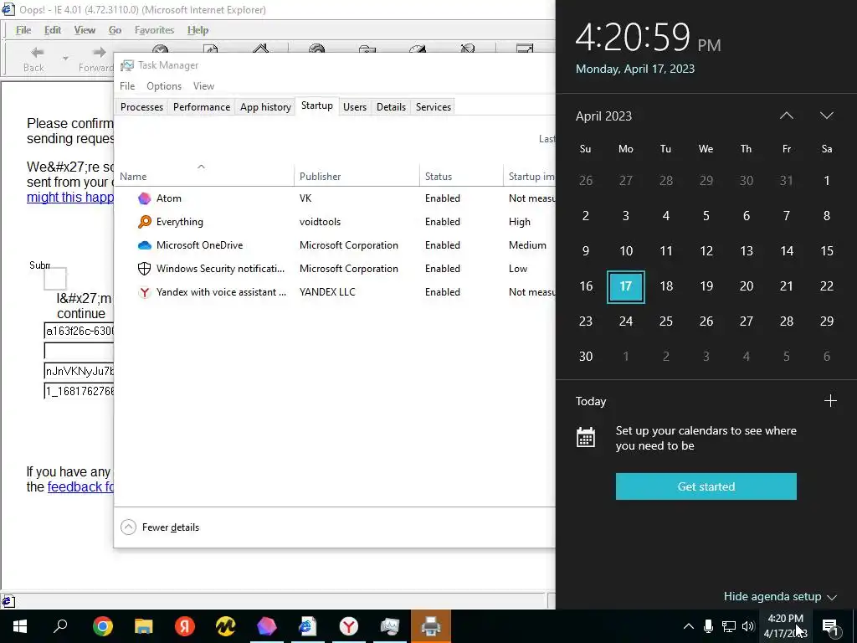Open Favorites menu in Internet Explorer
The height and width of the screenshot is (643, 857).
(x=154, y=30)
